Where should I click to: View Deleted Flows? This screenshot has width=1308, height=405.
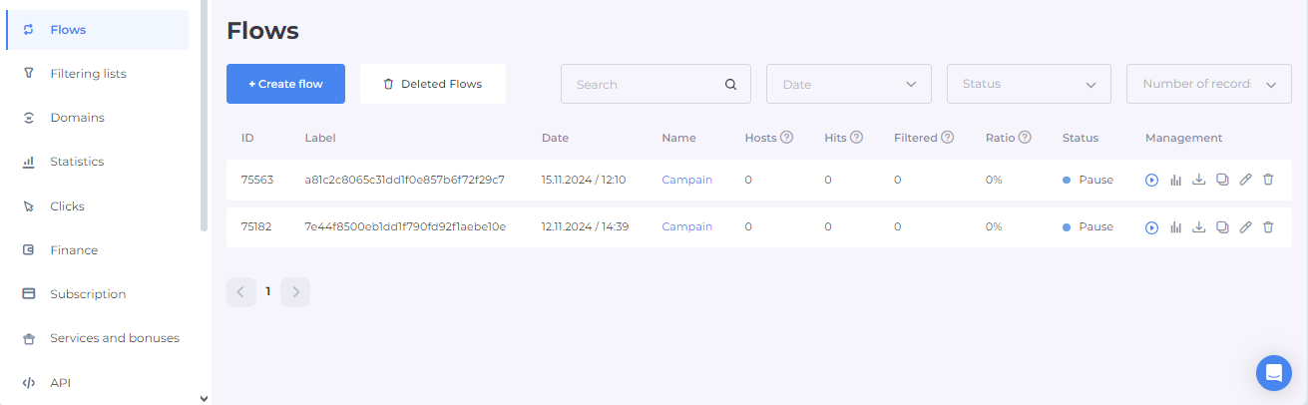click(432, 85)
